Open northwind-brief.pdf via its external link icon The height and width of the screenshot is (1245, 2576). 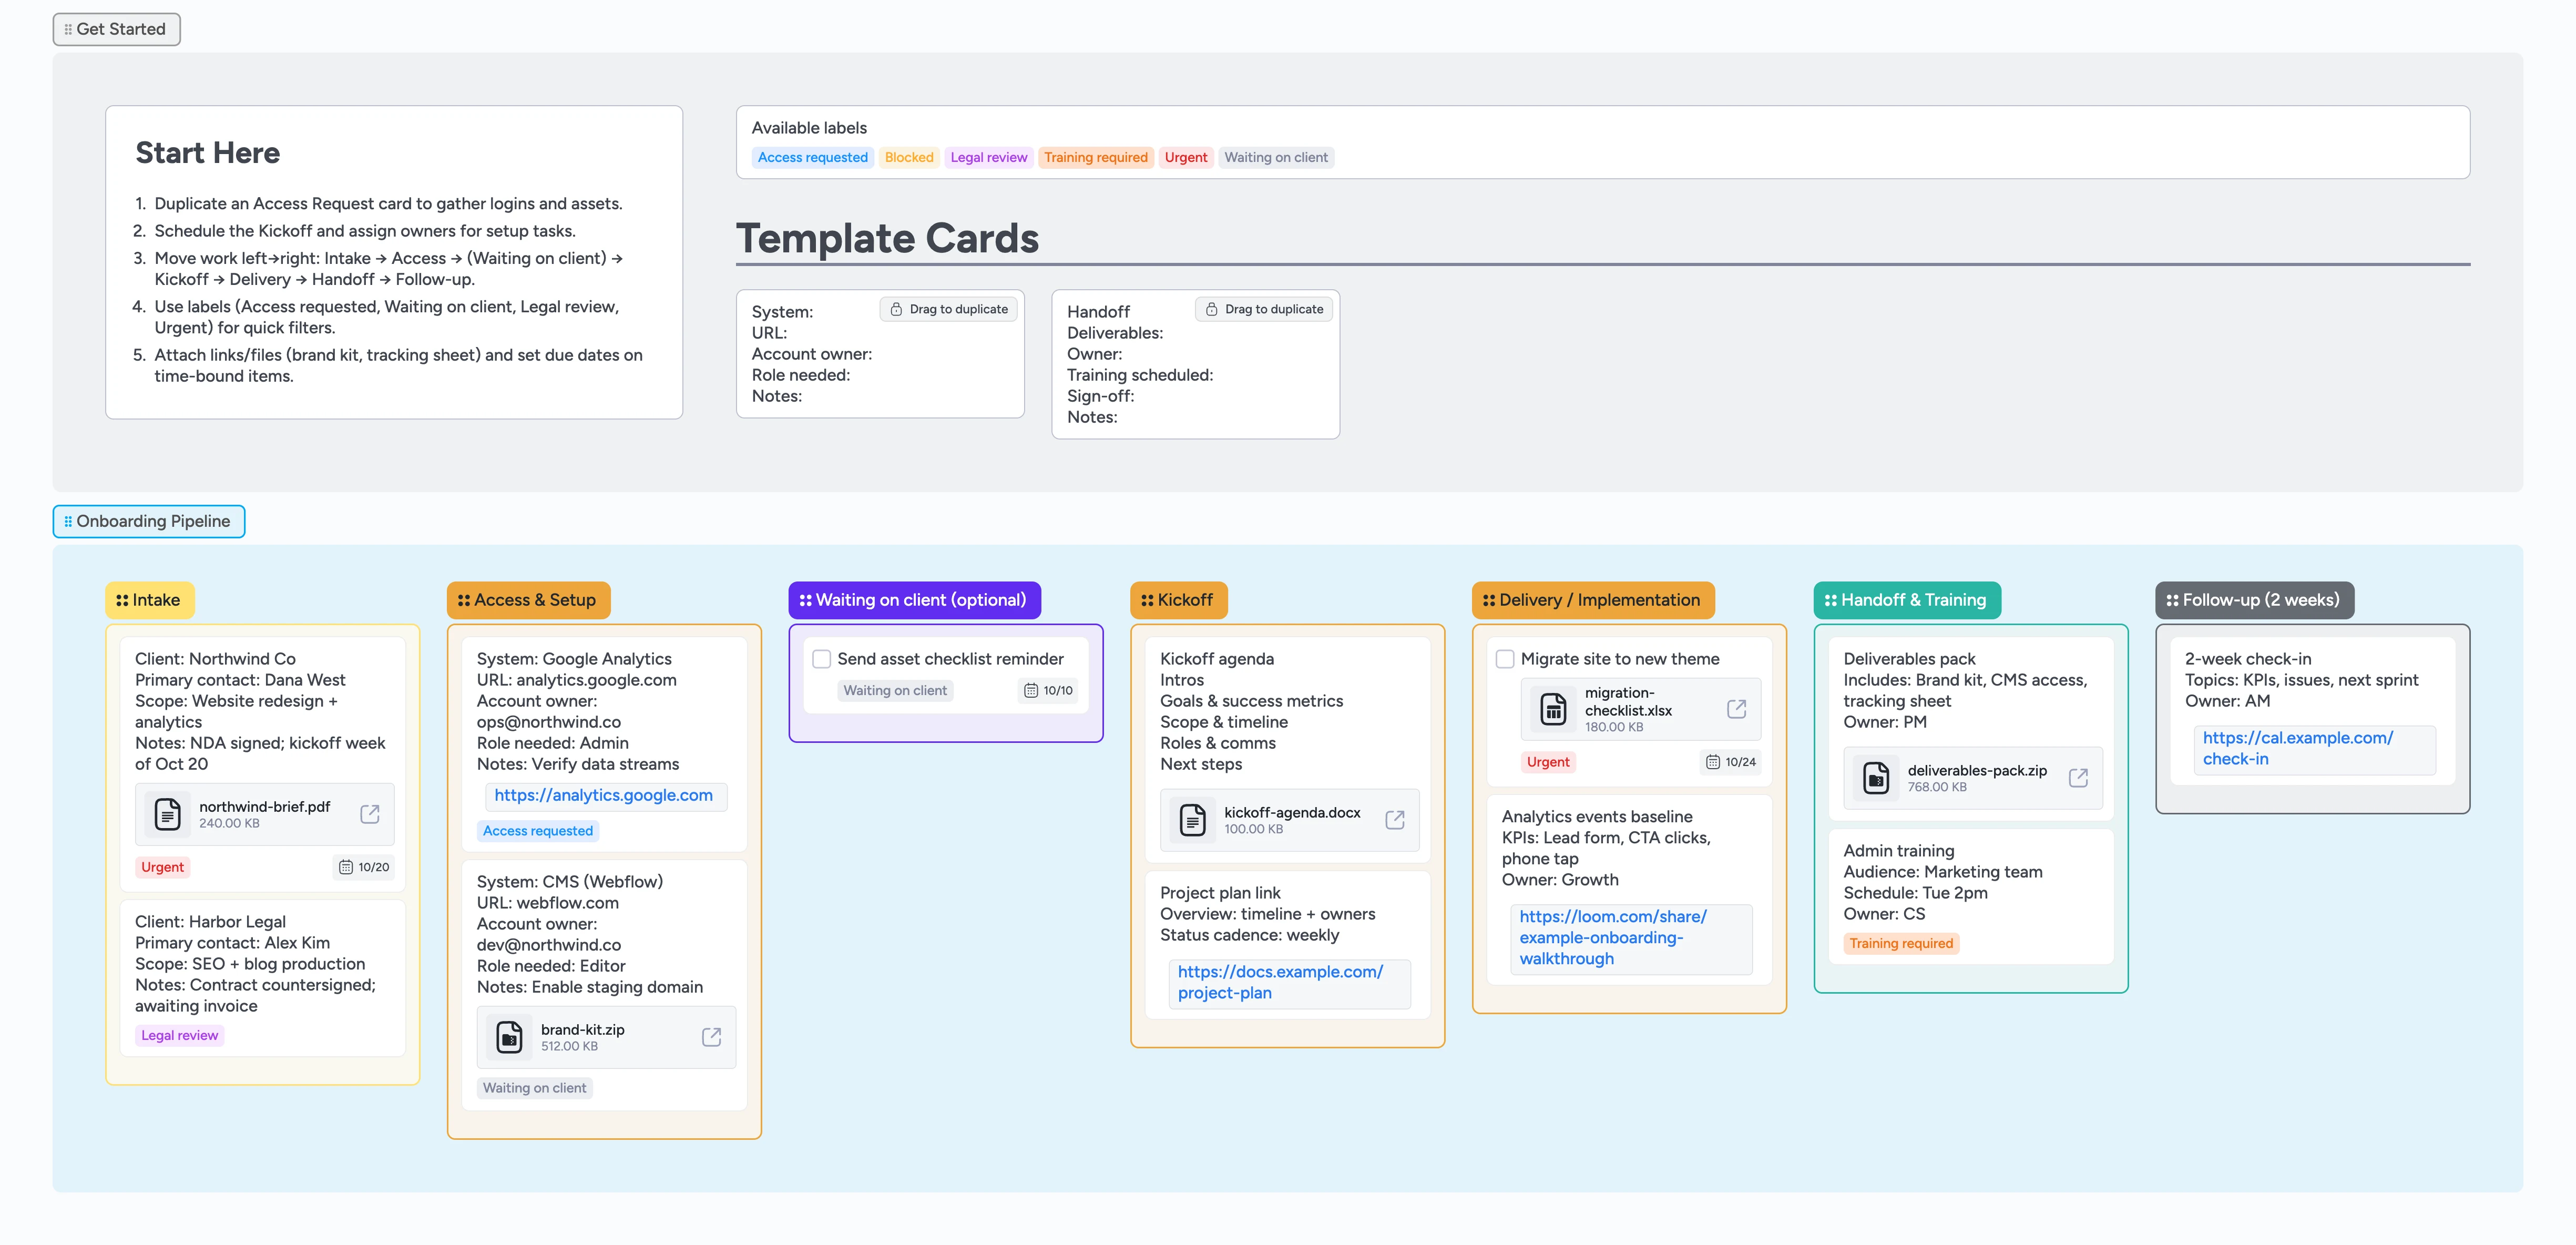pyautogui.click(x=370, y=814)
